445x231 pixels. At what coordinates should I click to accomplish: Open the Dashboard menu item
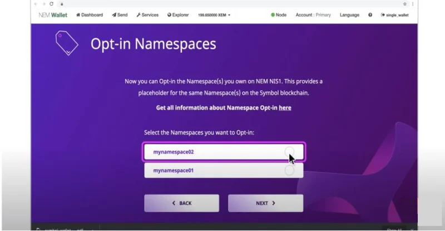(x=90, y=15)
